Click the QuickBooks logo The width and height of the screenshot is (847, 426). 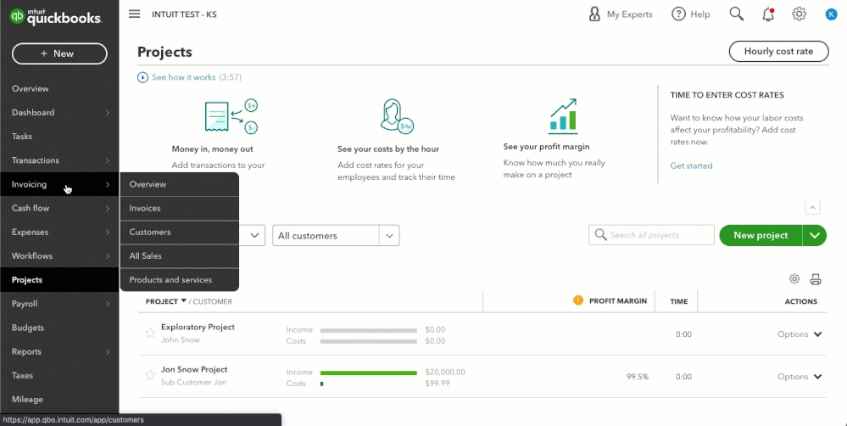click(56, 16)
